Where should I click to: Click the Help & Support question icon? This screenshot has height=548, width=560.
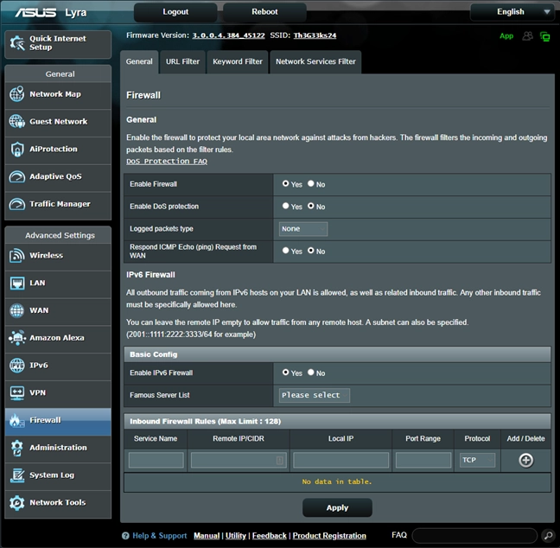coord(125,536)
